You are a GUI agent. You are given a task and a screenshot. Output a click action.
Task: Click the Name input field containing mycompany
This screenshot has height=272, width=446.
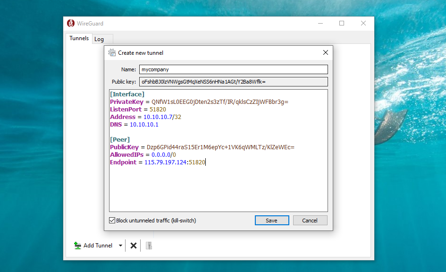pos(234,69)
